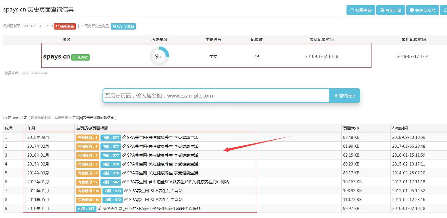Open 2011年05月 SPA养生门户网站 title link
Screen dimensions: 447x218
pos(156,200)
